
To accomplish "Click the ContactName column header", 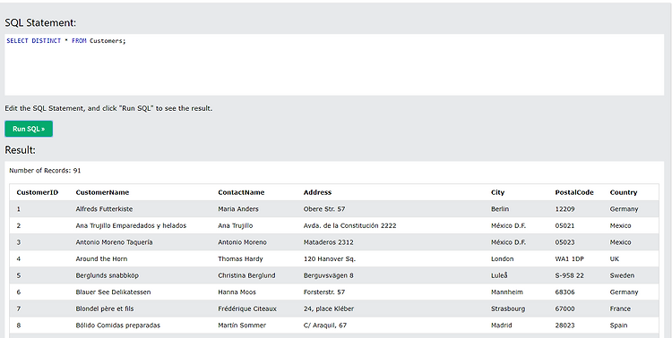I will (241, 192).
